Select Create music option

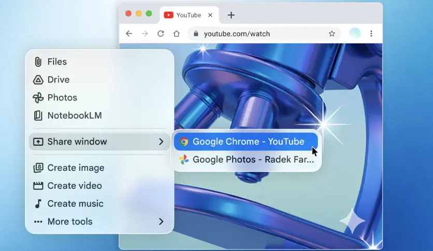[99, 204]
